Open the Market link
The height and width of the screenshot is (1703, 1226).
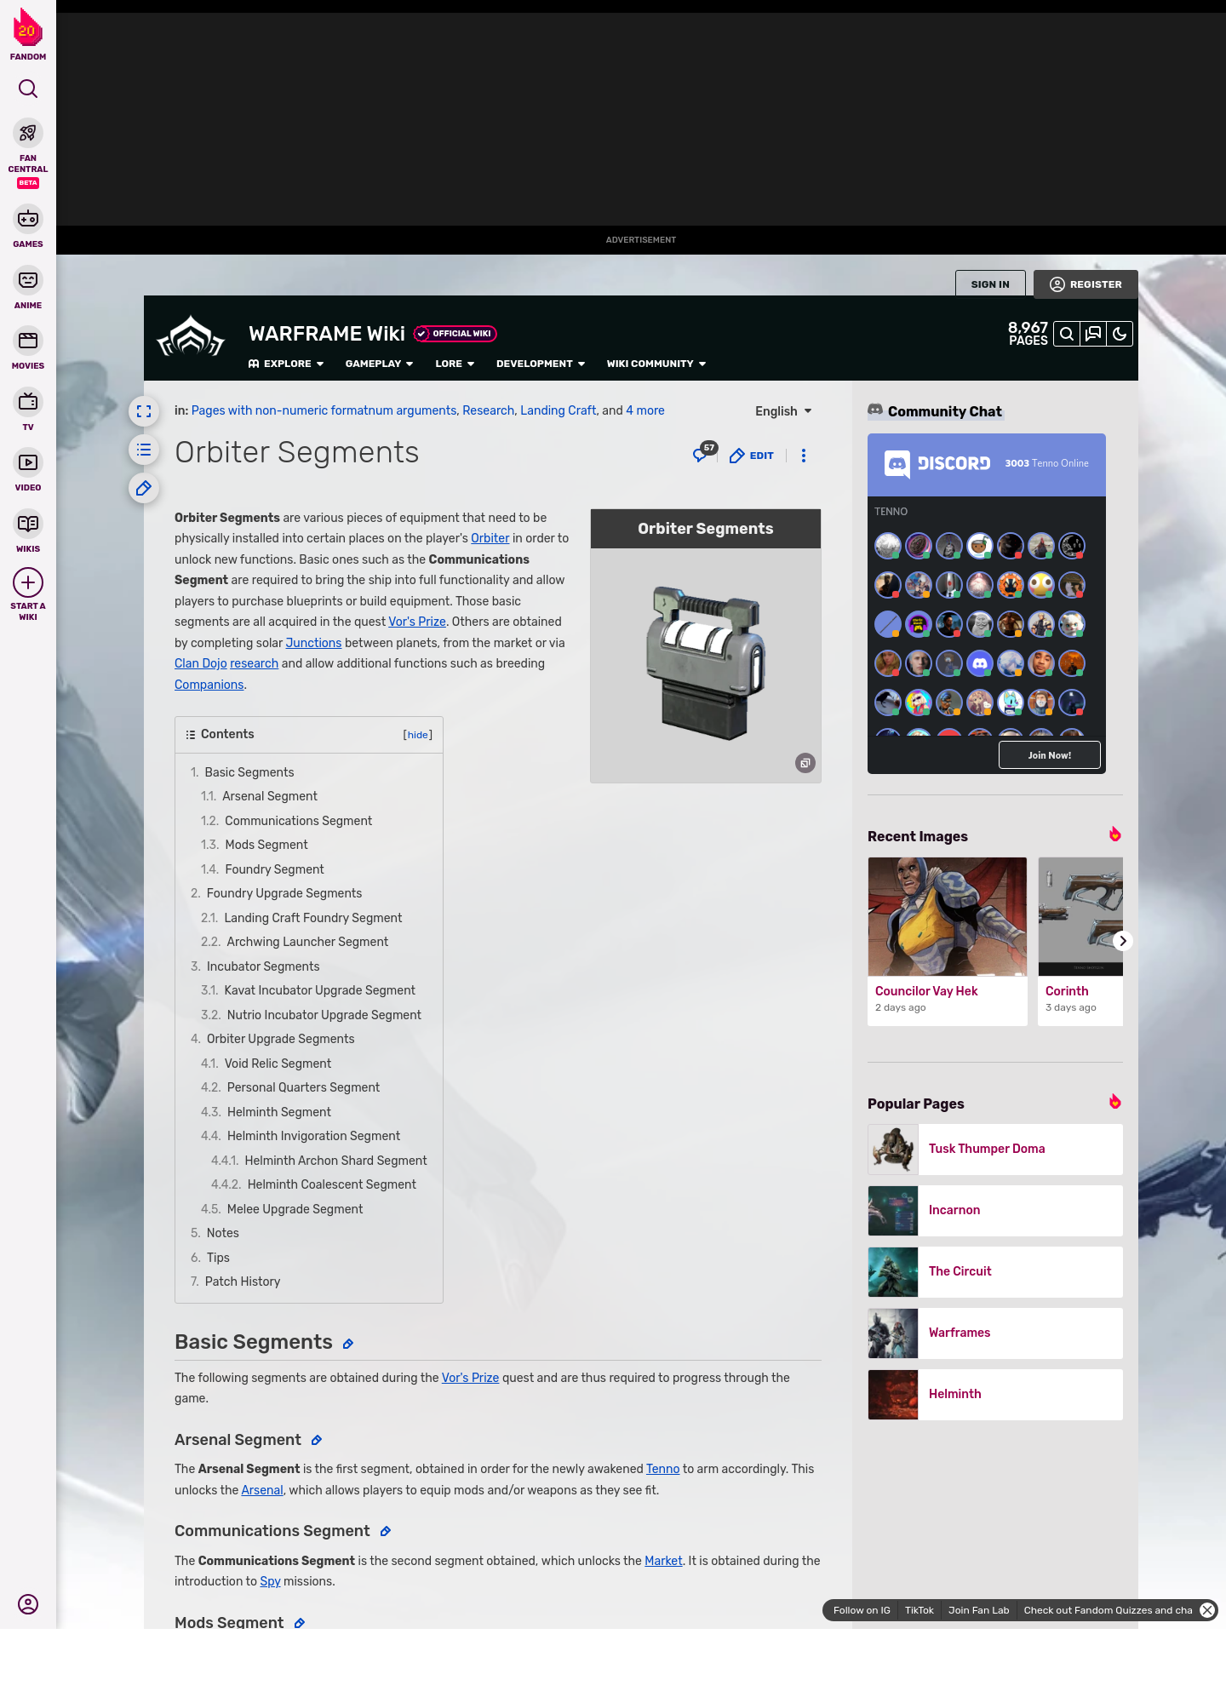pos(663,1561)
